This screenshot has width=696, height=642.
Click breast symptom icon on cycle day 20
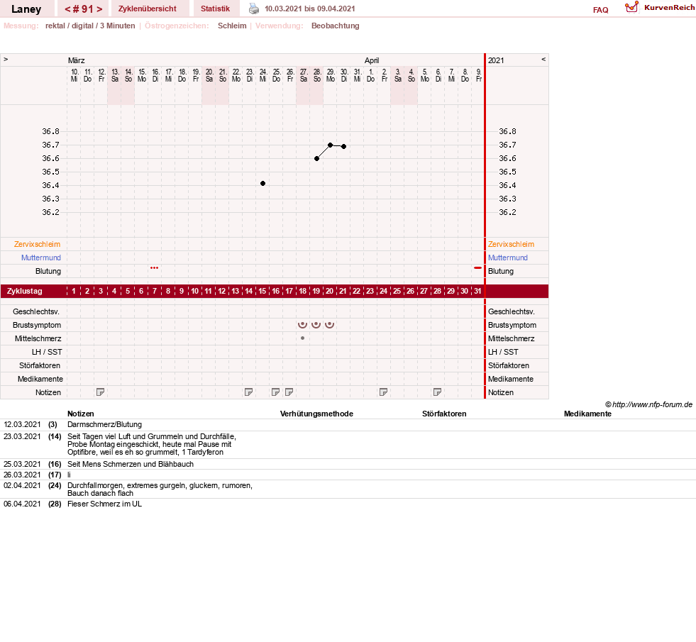point(329,325)
